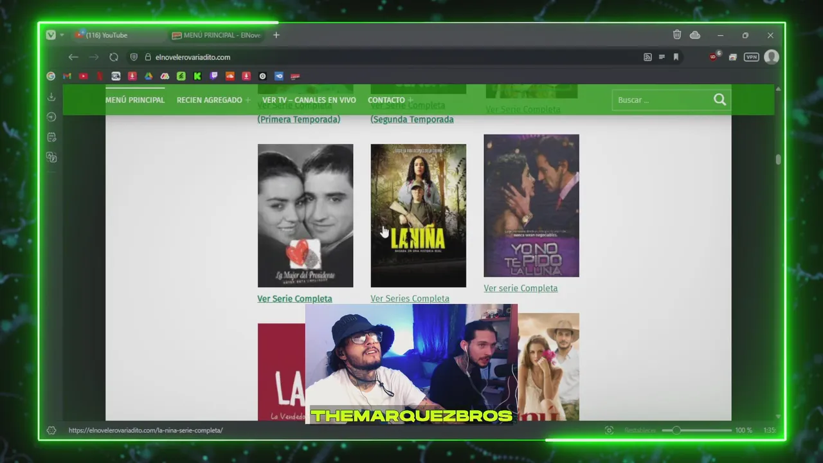Viewport: 823px width, 463px height.
Task: Open the RSS feed icon
Action: (x=647, y=57)
